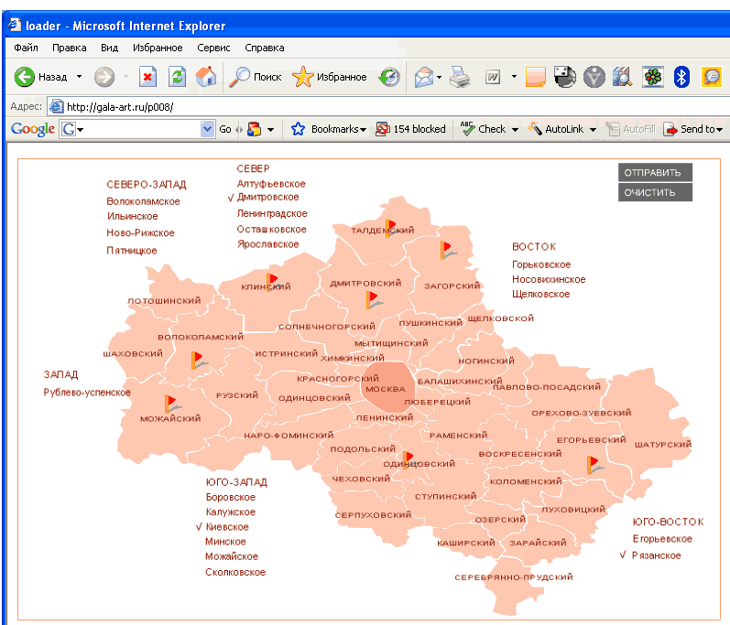
Task: Click the Print icon
Action: (459, 78)
